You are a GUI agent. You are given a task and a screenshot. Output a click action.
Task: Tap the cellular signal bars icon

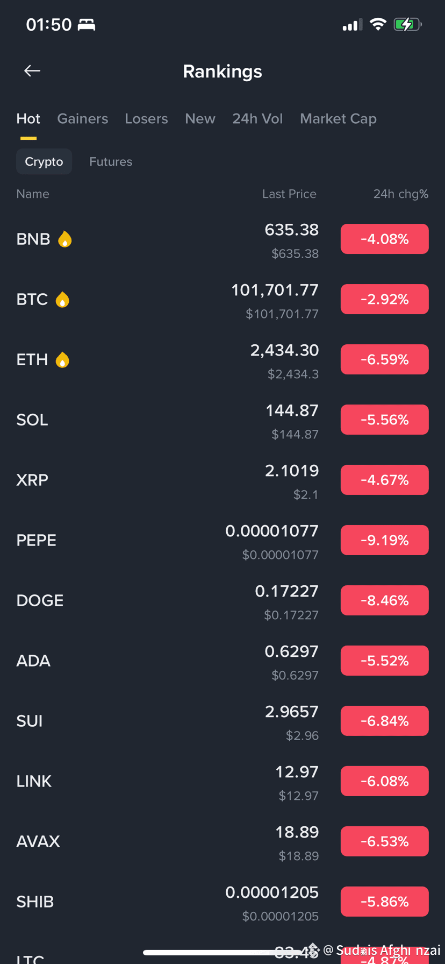click(352, 25)
